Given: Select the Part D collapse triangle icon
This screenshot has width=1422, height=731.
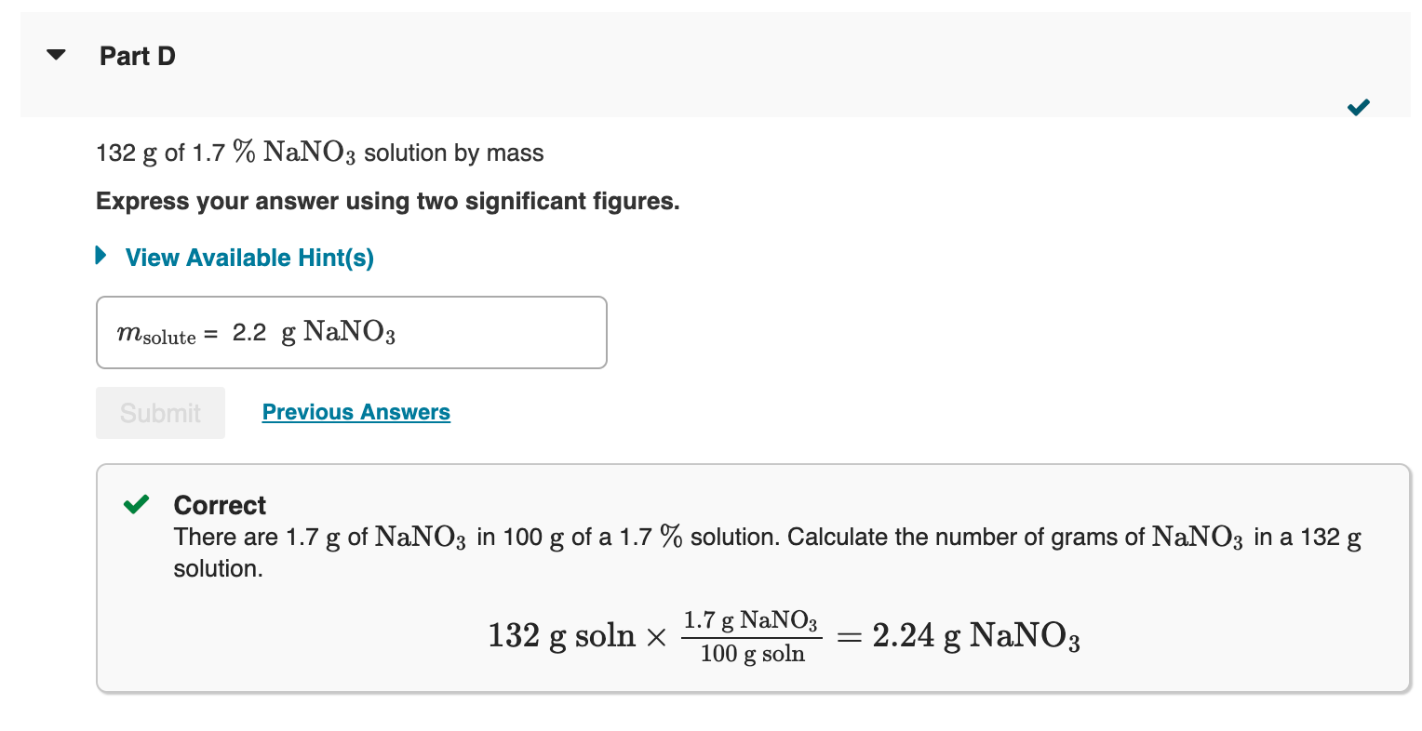Looking at the screenshot, I should [x=56, y=54].
